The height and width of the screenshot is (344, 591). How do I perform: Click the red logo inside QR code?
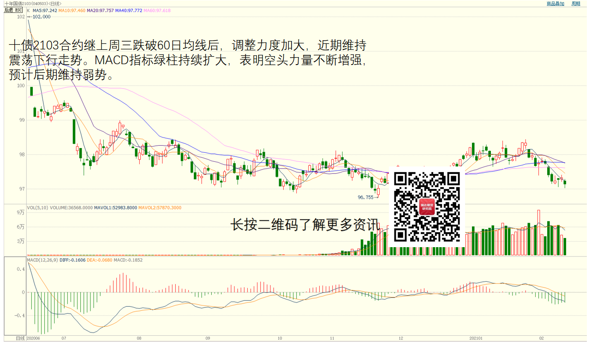tap(427, 207)
